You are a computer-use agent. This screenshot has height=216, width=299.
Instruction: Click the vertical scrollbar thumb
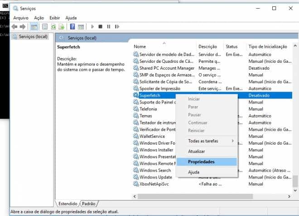coord(295,181)
